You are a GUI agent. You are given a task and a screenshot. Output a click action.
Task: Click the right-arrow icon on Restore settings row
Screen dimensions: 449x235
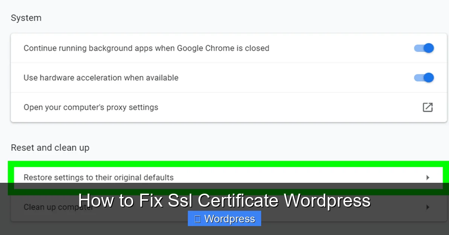click(428, 178)
